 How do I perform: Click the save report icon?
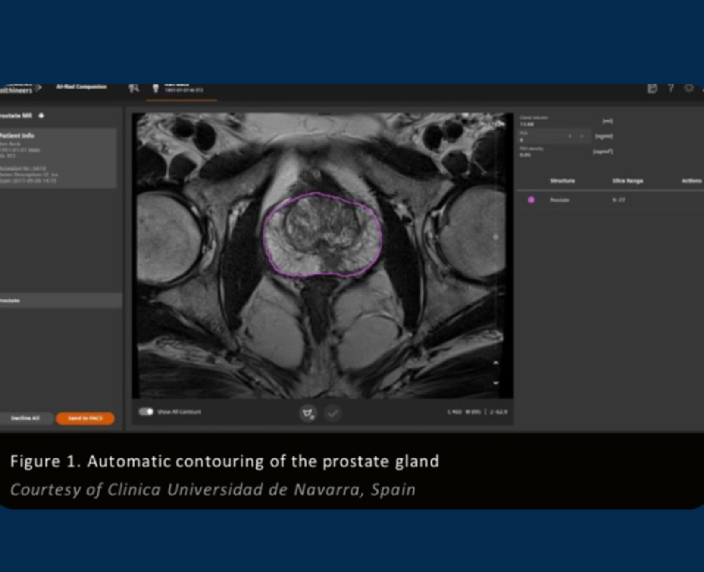tap(652, 89)
